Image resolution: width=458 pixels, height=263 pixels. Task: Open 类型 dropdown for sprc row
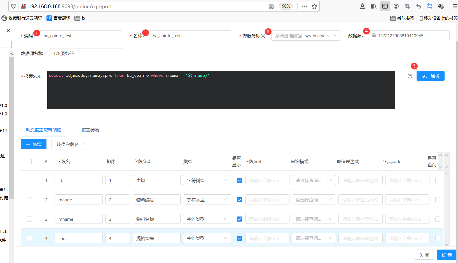(207, 238)
